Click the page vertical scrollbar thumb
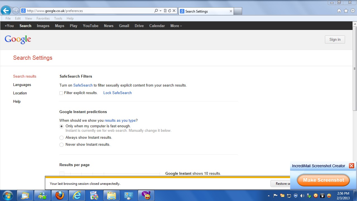 pos(355,69)
